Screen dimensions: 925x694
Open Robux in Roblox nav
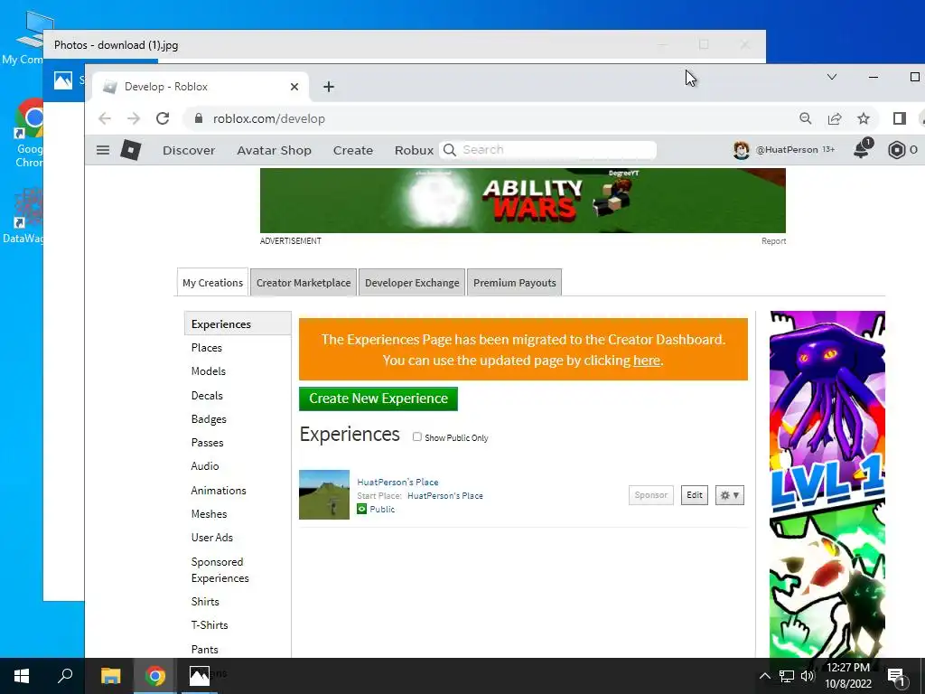pyautogui.click(x=414, y=151)
